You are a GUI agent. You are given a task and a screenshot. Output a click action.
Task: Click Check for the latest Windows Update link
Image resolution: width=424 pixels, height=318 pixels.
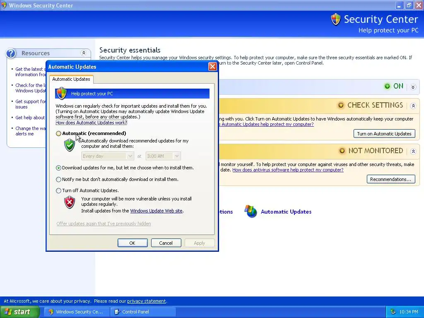pyautogui.click(x=30, y=88)
